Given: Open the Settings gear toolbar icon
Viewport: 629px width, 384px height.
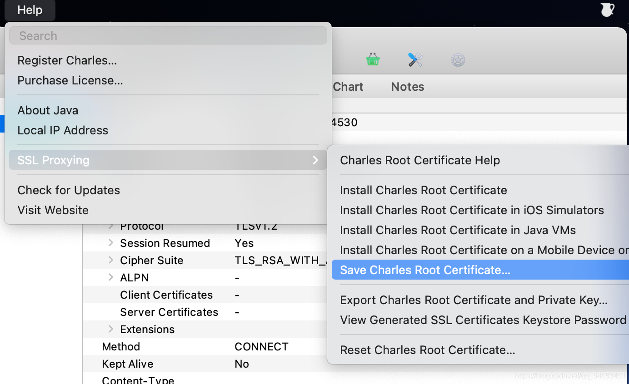Looking at the screenshot, I should click(458, 60).
